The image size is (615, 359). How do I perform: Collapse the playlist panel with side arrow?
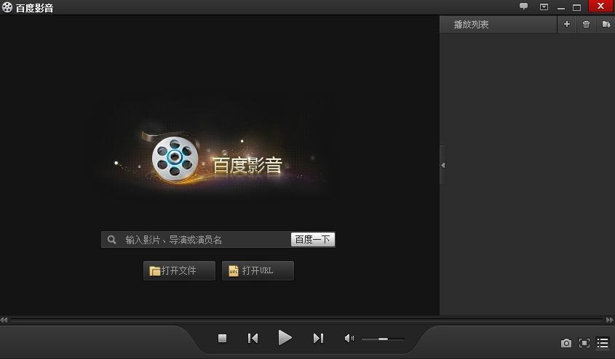[443, 165]
